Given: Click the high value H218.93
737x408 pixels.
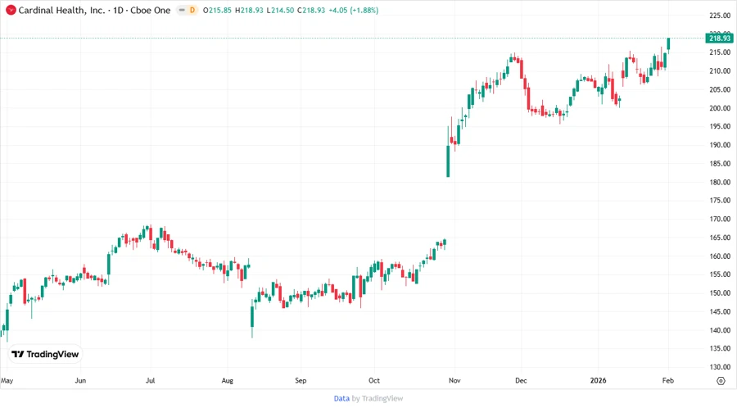Looking at the screenshot, I should click(249, 10).
